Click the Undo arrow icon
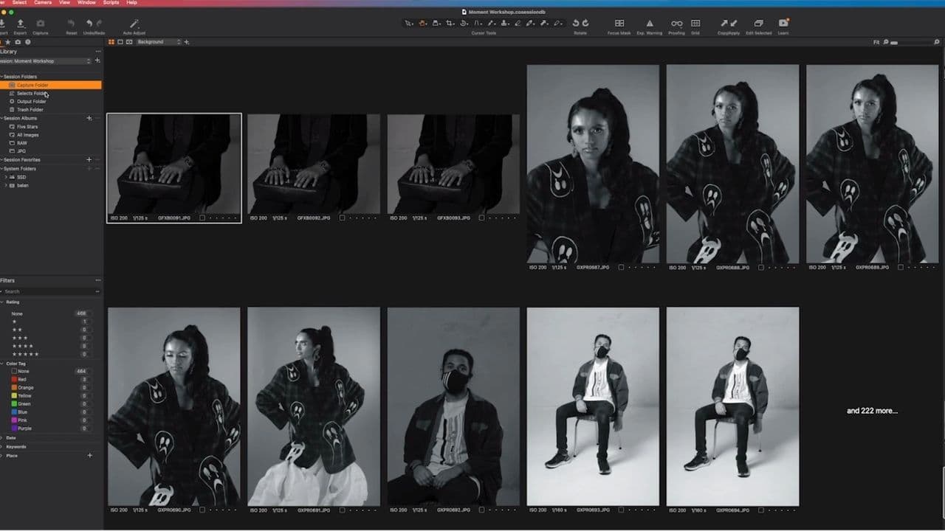This screenshot has height=531, width=945. click(x=89, y=24)
